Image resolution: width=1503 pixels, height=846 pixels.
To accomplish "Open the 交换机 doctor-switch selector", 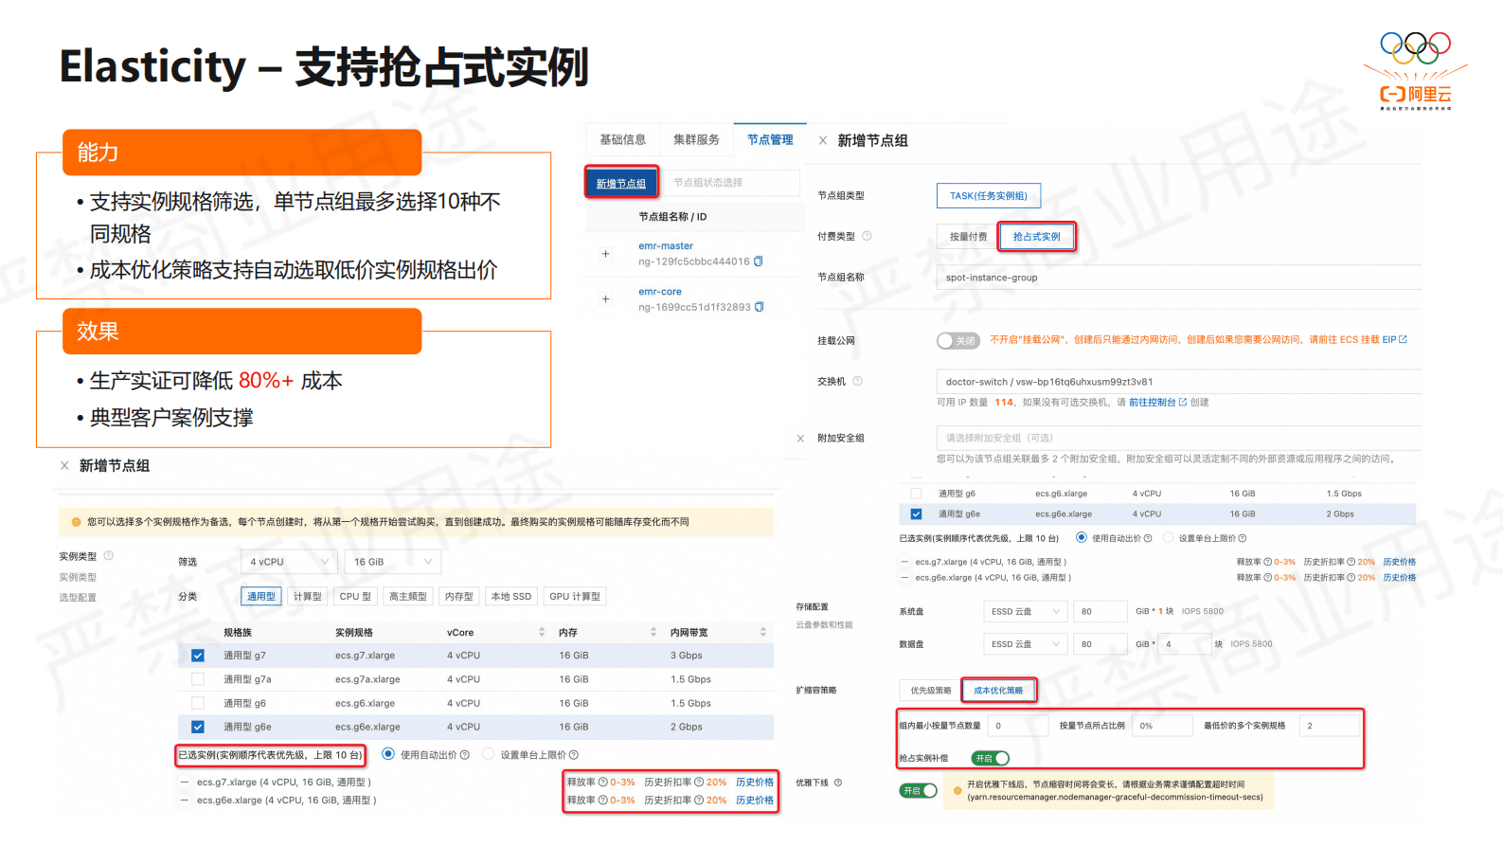I will tap(1178, 382).
